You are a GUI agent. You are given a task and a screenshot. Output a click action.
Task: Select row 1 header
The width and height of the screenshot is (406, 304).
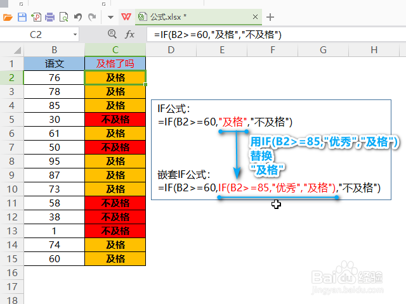tap(11, 63)
